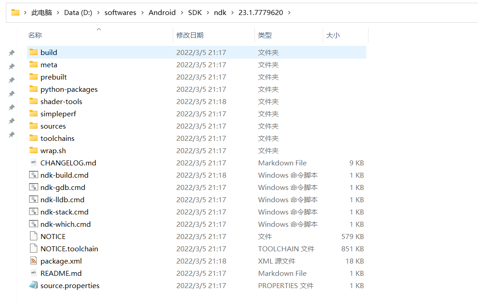The image size is (478, 304).
Task: Select the sources folder icon
Action: pos(34,125)
